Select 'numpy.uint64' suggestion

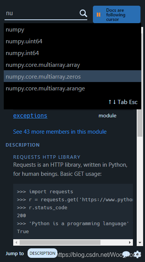click(72, 41)
